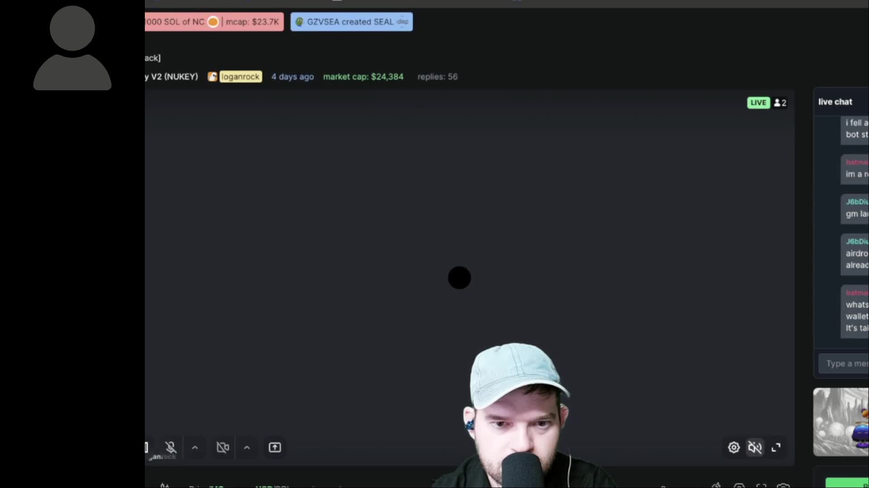Open stream settings gear icon
Image resolution: width=869 pixels, height=488 pixels.
[734, 447]
